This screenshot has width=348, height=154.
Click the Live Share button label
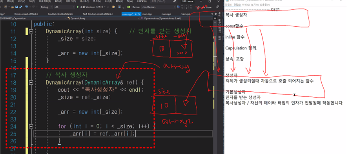coord(206,7)
